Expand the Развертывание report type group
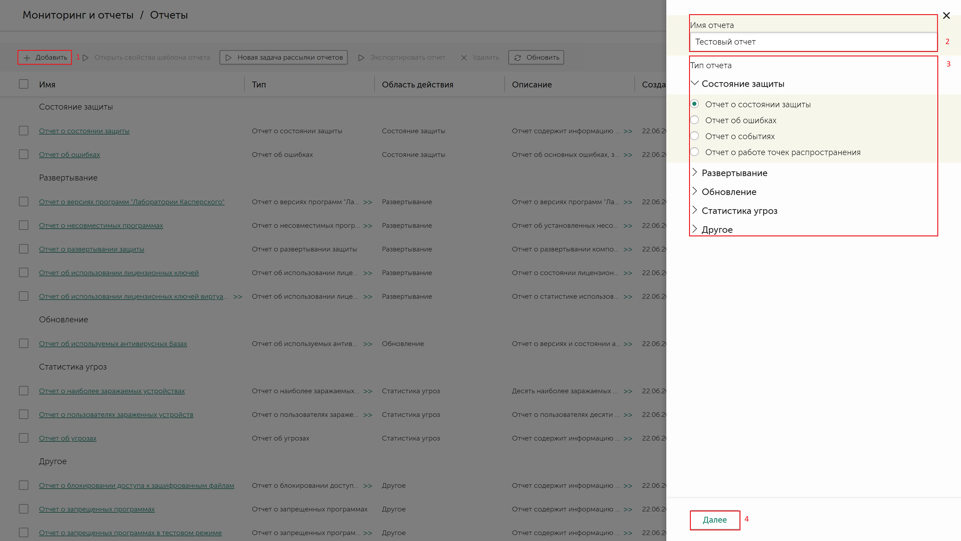 tap(695, 172)
